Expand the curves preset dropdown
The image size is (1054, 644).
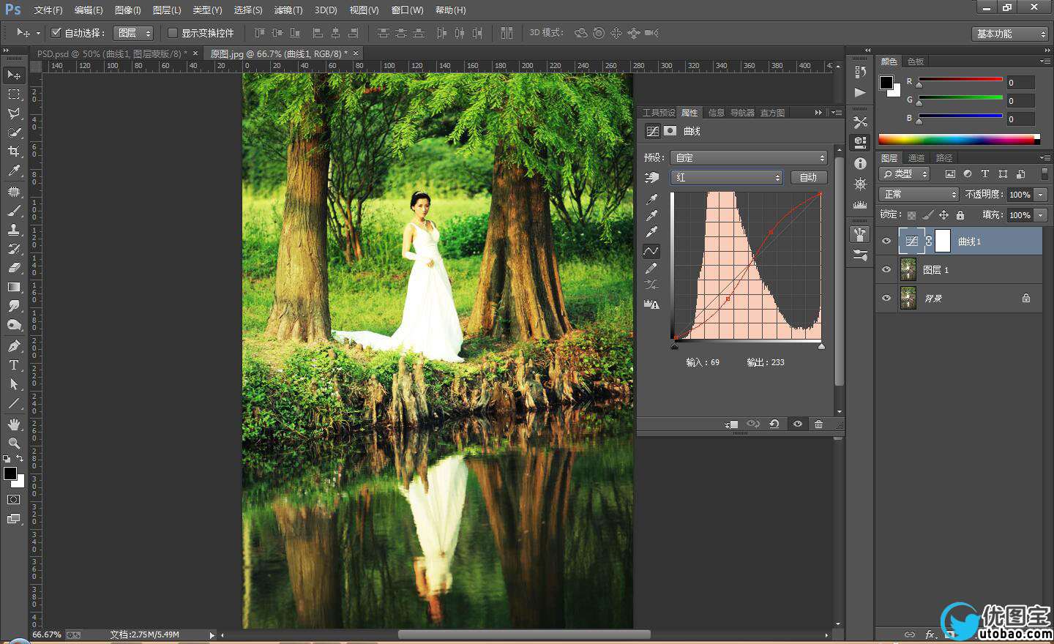pyautogui.click(x=748, y=157)
